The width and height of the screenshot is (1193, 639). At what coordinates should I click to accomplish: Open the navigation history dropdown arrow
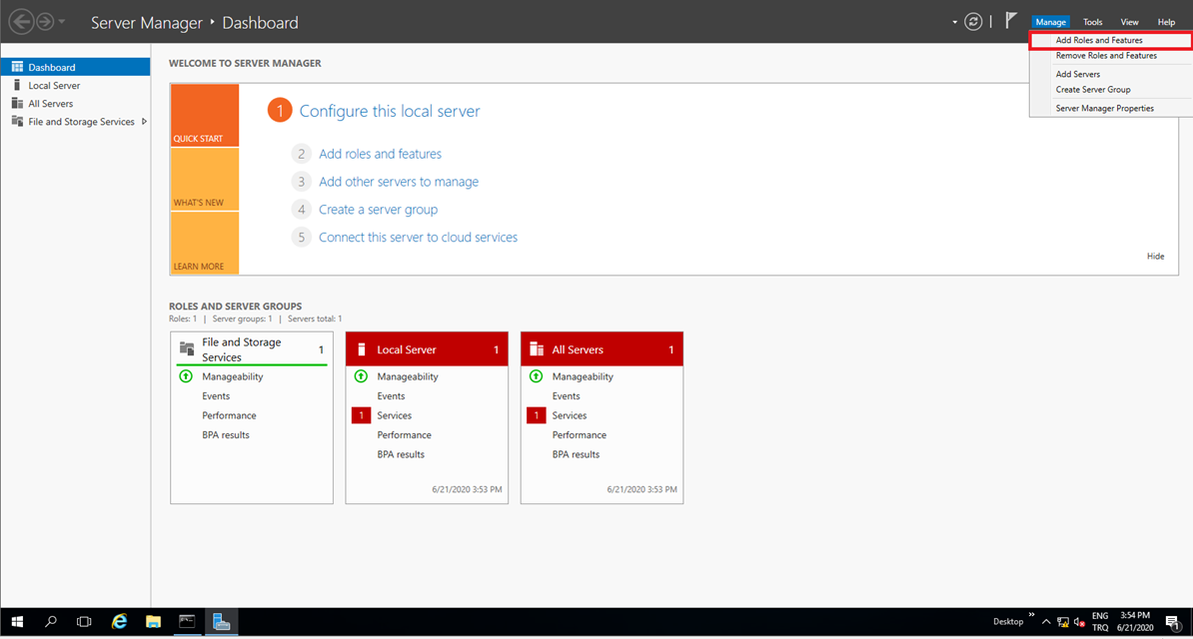coord(62,22)
